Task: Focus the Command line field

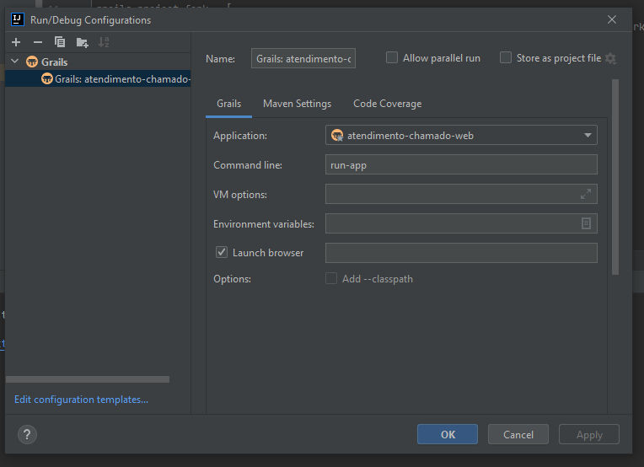Action: coord(461,164)
